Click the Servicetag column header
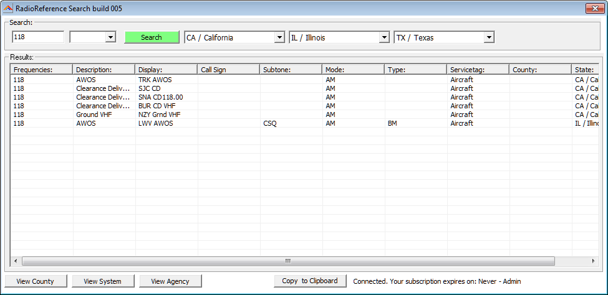The height and width of the screenshot is (295, 608). coord(478,70)
